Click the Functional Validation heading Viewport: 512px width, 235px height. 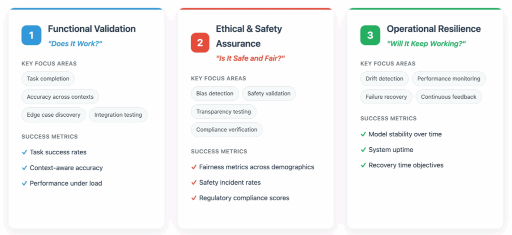point(91,29)
